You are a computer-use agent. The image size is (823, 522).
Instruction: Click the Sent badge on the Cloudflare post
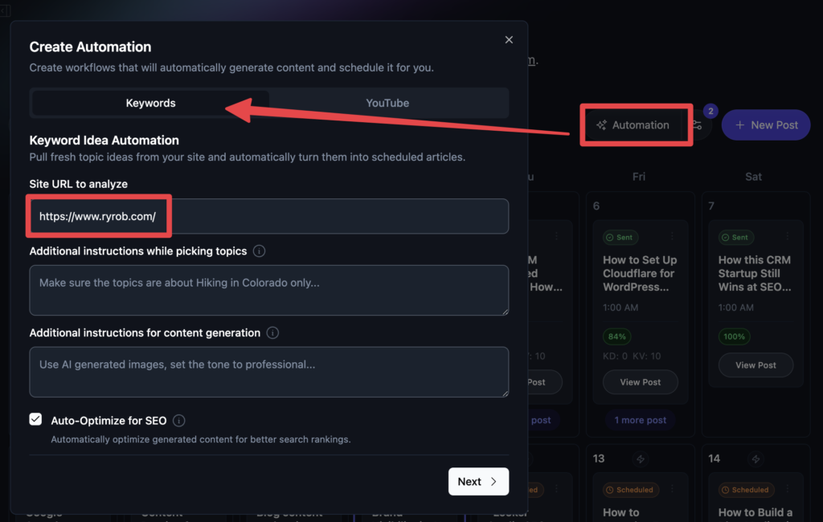[620, 237]
